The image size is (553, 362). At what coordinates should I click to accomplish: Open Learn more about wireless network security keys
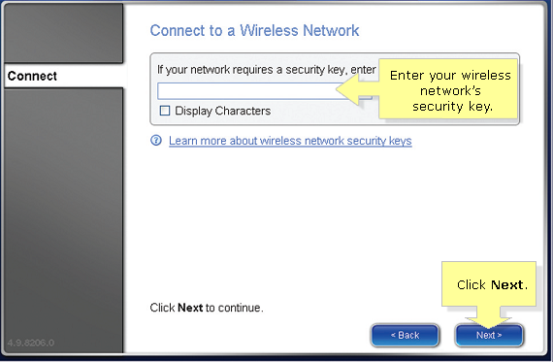[290, 141]
